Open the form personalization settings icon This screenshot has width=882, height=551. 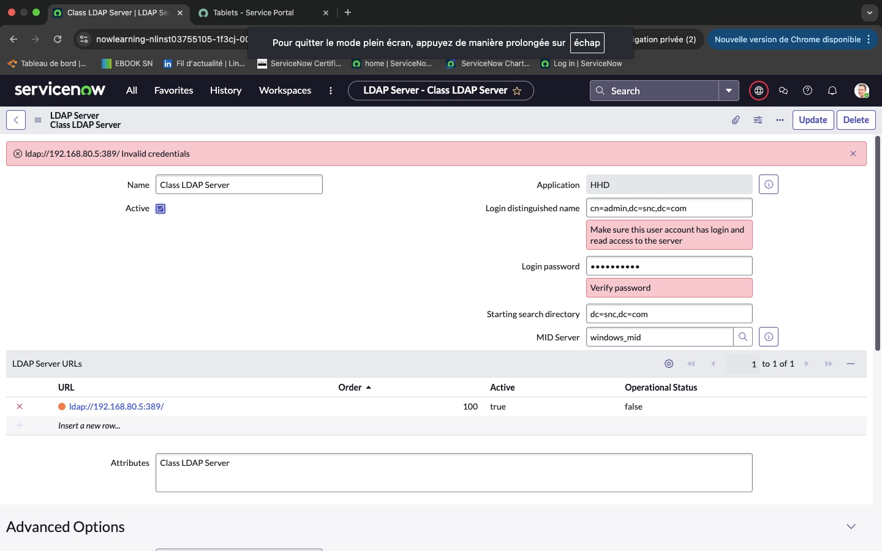click(x=758, y=120)
